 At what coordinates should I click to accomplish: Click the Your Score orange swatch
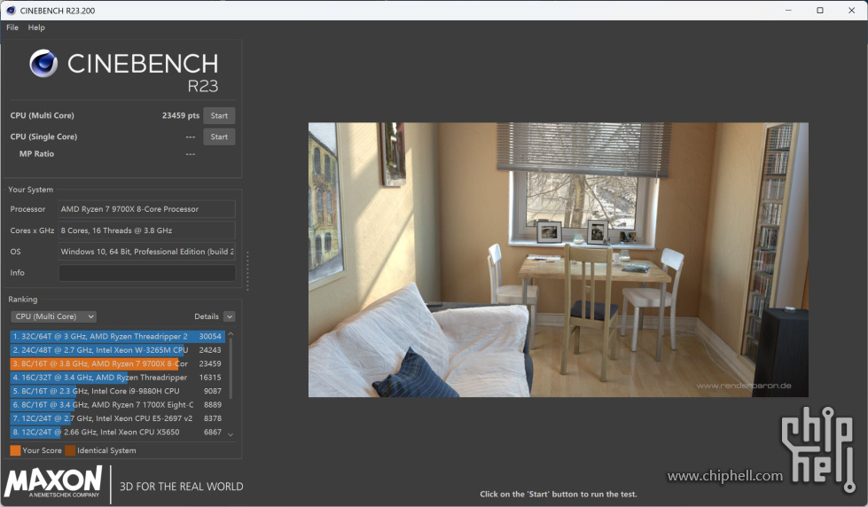(x=15, y=450)
